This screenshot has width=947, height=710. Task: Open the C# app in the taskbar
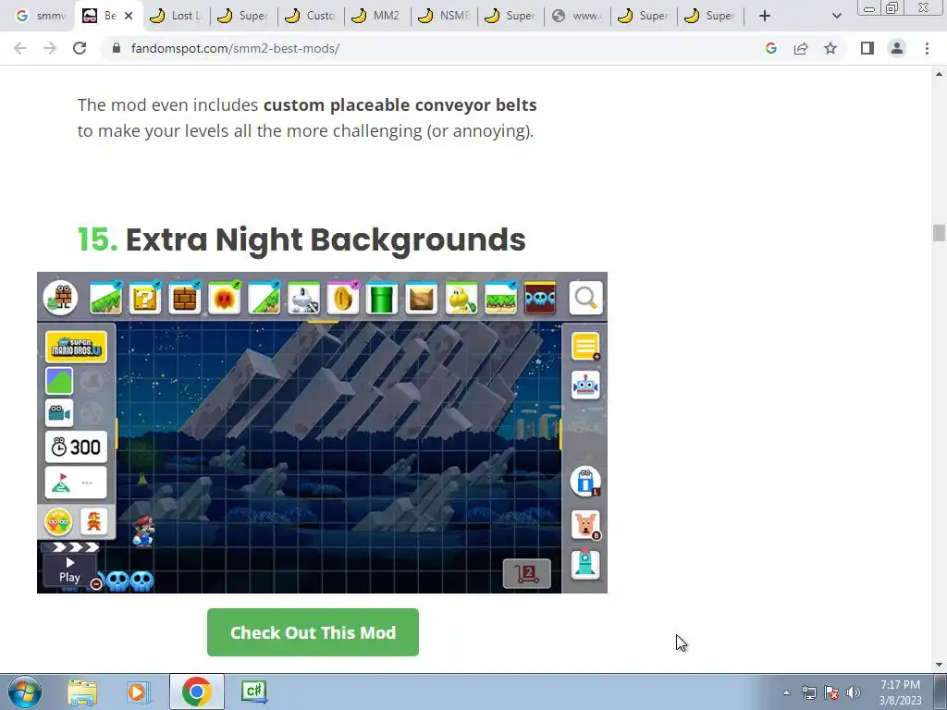click(253, 692)
